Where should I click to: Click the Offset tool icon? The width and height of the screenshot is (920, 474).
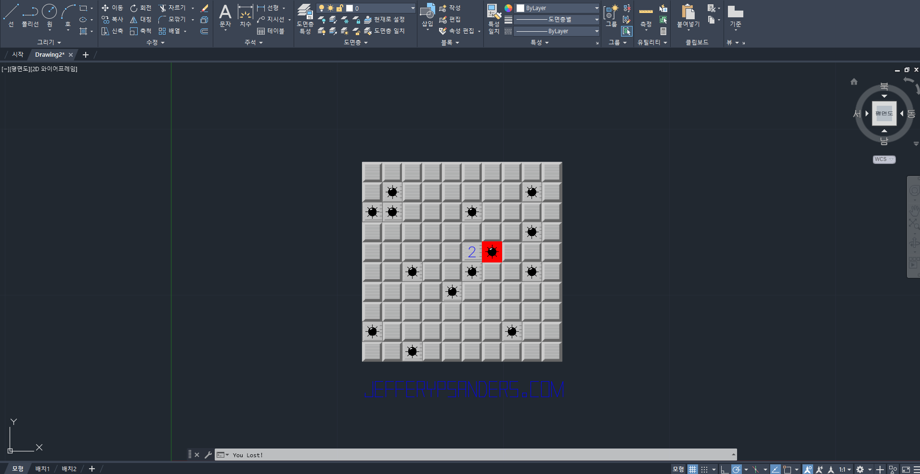pos(204,31)
